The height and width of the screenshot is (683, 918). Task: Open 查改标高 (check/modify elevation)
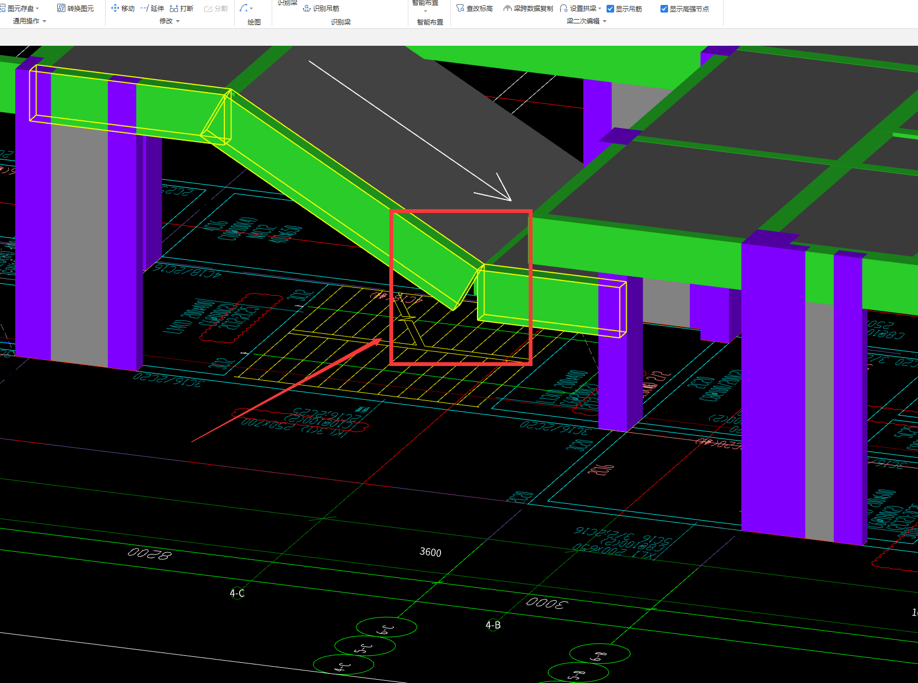[475, 8]
